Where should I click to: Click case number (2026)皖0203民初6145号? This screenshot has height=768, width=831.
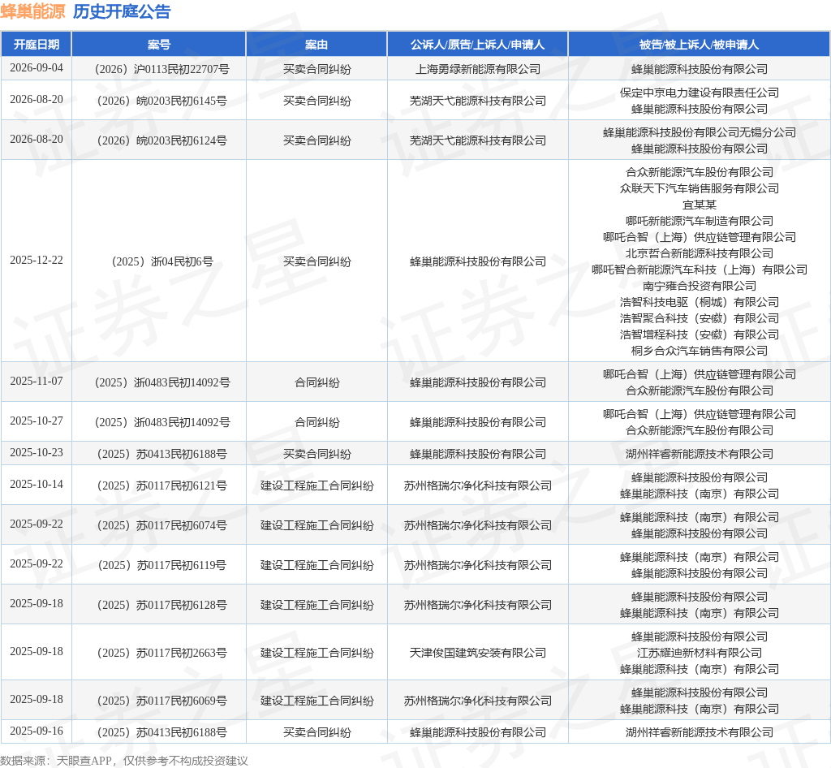161,101
